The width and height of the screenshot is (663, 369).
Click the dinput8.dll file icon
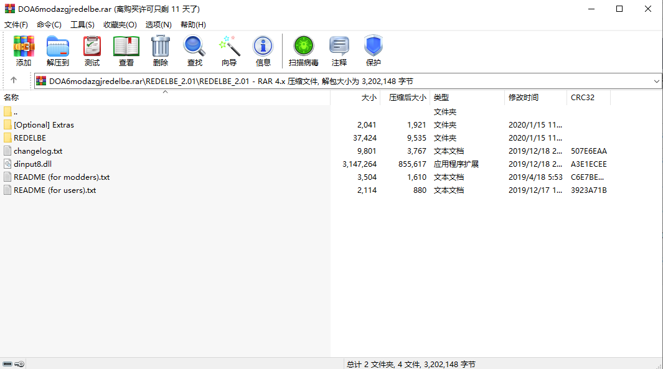7,164
